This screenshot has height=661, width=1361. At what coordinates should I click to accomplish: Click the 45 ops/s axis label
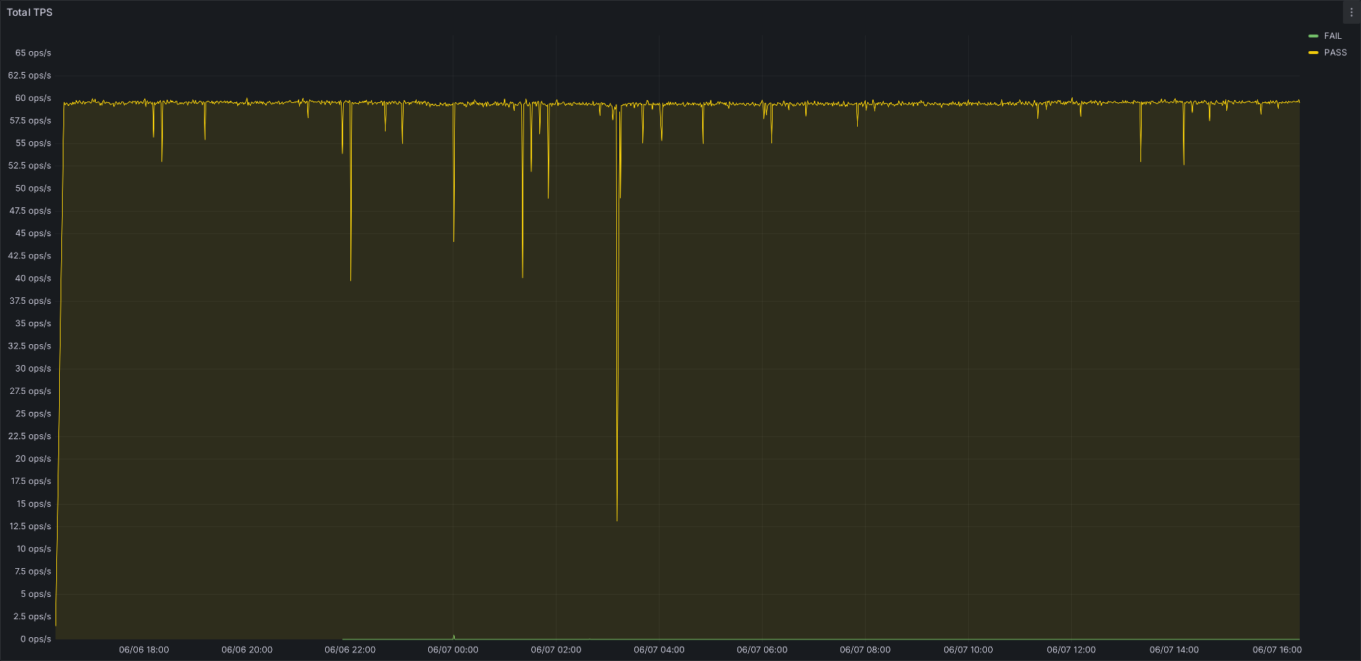tap(33, 233)
